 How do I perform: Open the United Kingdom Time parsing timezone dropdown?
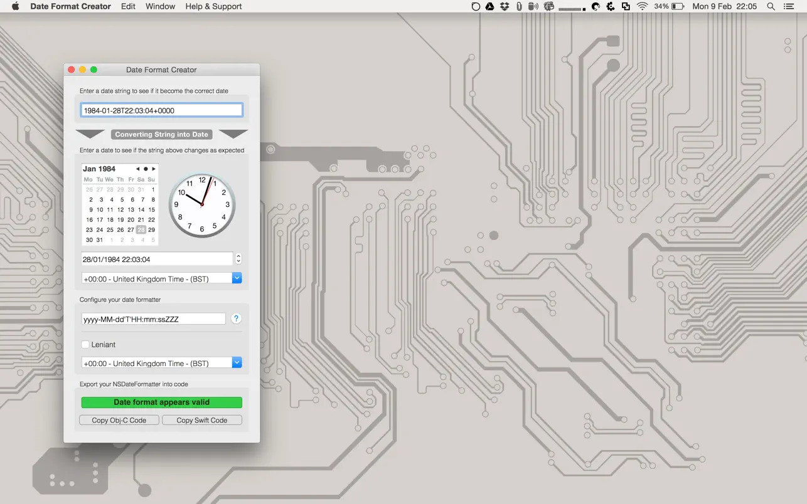click(x=237, y=278)
